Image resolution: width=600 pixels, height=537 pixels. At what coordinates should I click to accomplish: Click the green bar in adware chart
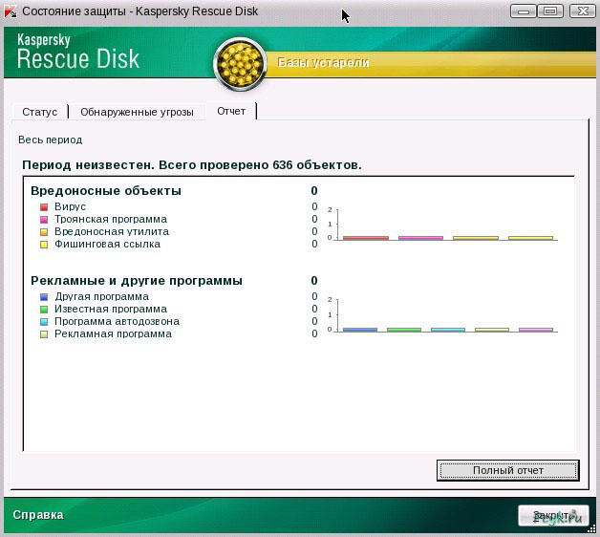tap(404, 330)
